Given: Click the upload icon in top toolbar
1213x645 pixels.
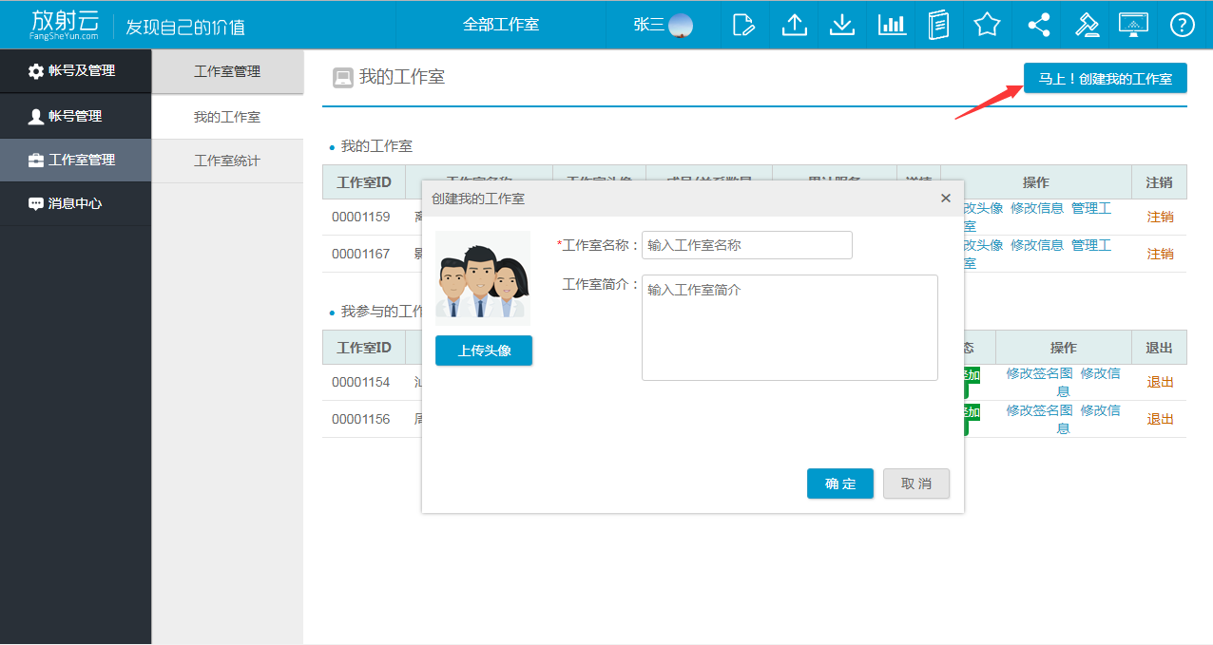Looking at the screenshot, I should (794, 25).
